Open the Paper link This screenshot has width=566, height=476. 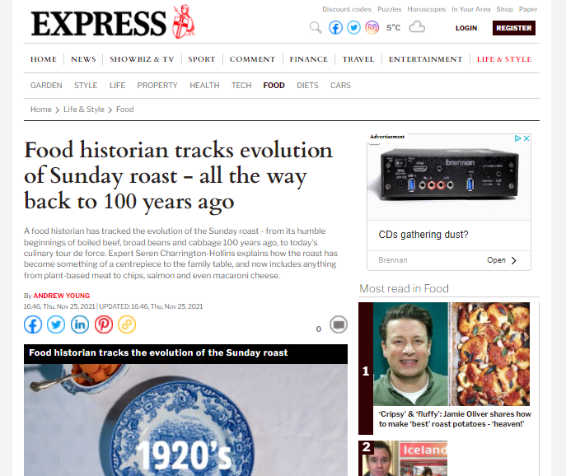(528, 9)
